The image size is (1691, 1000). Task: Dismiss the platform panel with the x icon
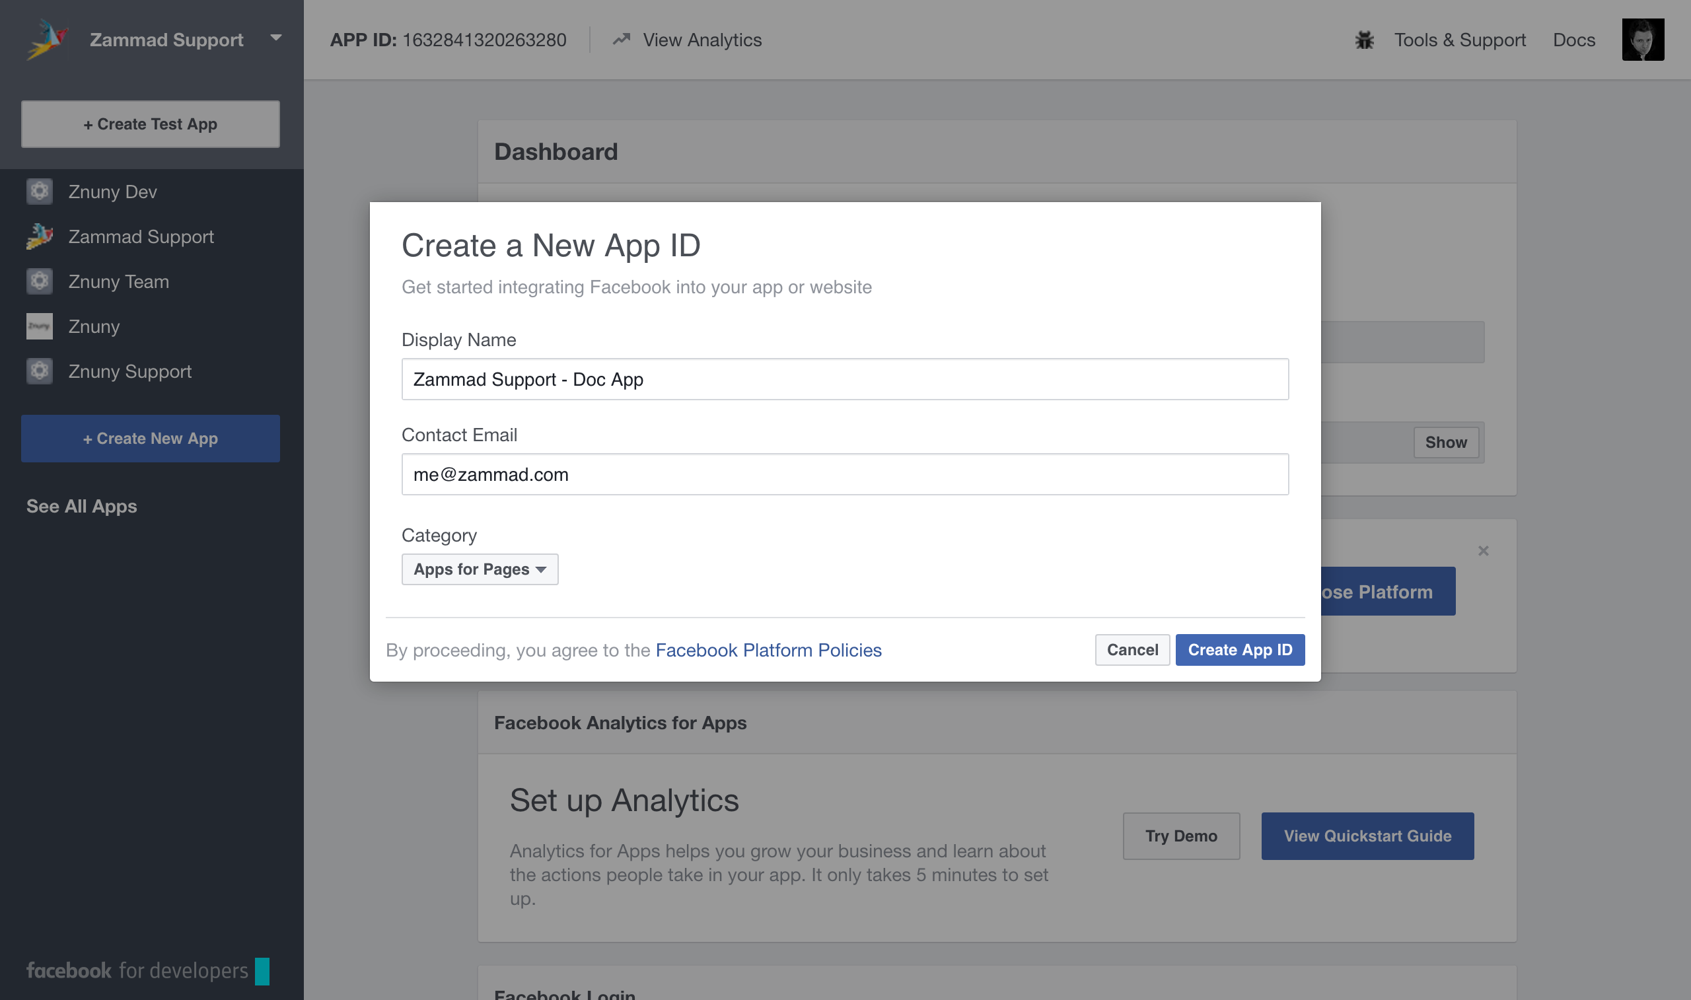1483,551
